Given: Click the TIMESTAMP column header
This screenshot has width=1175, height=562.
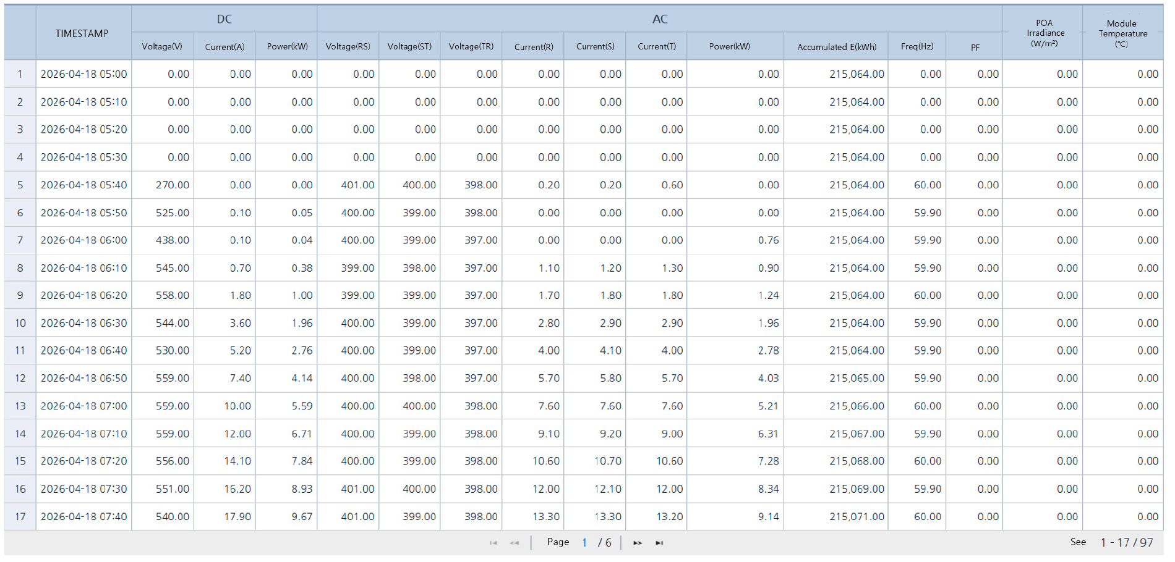Looking at the screenshot, I should click(83, 33).
